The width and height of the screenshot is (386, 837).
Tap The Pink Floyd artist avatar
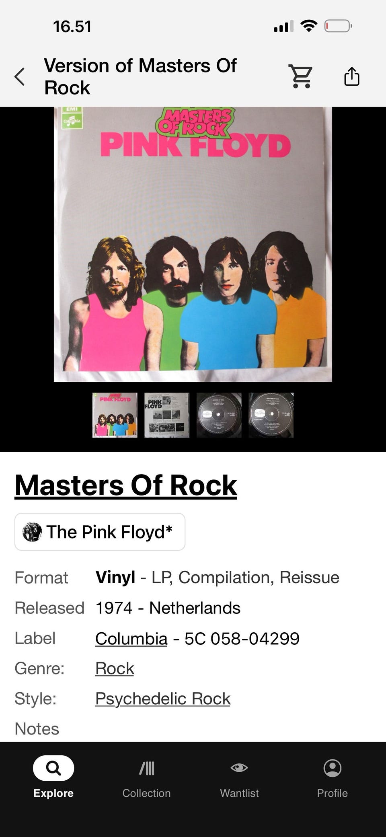pos(32,532)
